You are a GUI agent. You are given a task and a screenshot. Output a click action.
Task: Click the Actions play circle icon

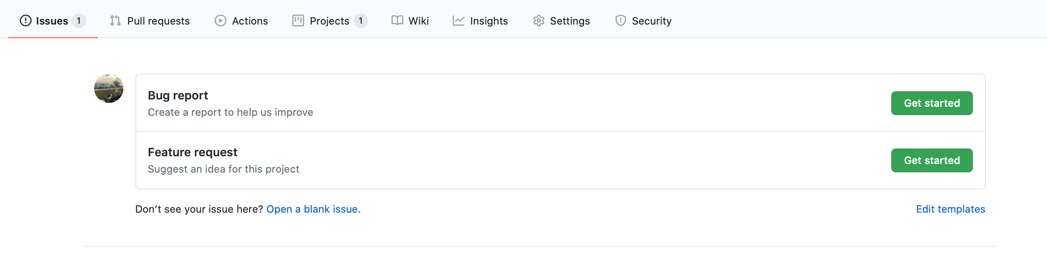pos(220,21)
